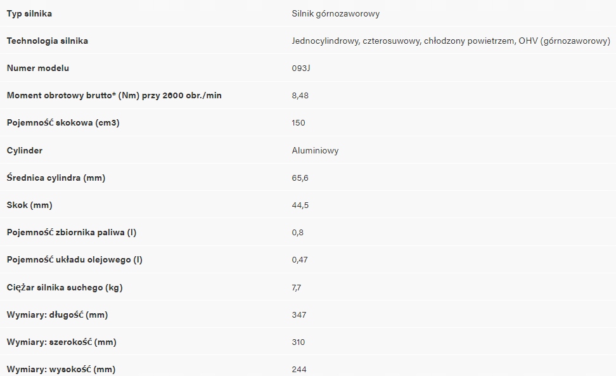Click the 'Typ silnika' row label
This screenshot has width=616, height=376.
click(x=29, y=13)
